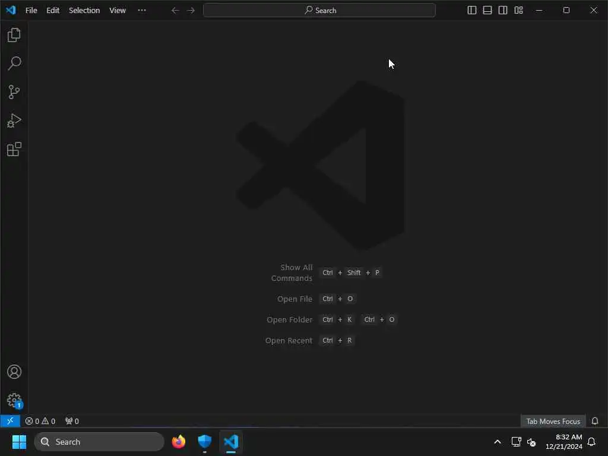Open Windows Security shield in taskbar
The width and height of the screenshot is (608, 456).
point(205,442)
